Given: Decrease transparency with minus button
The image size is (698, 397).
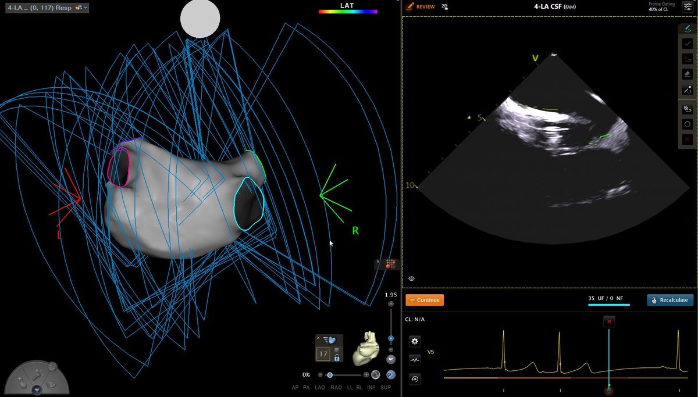Looking at the screenshot, I should click(320, 375).
